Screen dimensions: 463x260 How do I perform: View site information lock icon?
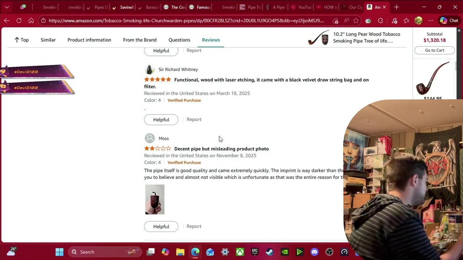pos(43,21)
